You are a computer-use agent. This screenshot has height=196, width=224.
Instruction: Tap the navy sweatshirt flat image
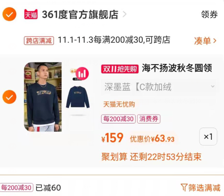click(78, 97)
